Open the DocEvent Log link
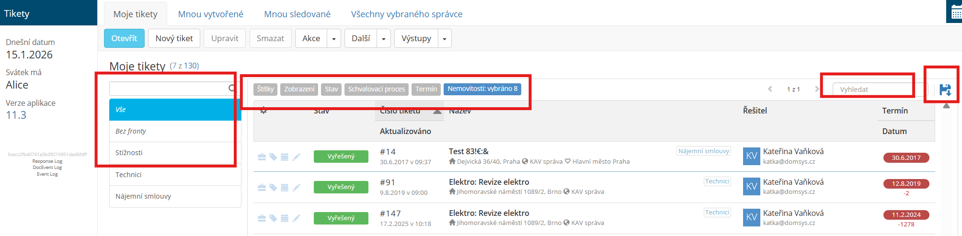The height and width of the screenshot is (236, 962). click(47, 168)
